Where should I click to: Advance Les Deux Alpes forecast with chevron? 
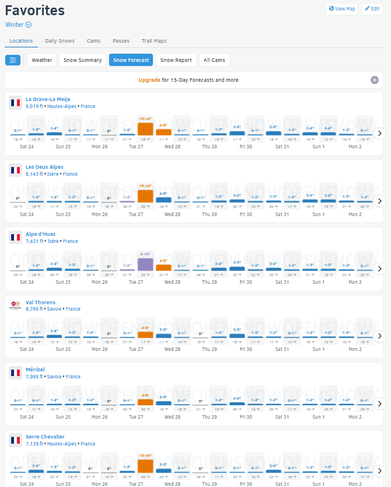tap(379, 201)
